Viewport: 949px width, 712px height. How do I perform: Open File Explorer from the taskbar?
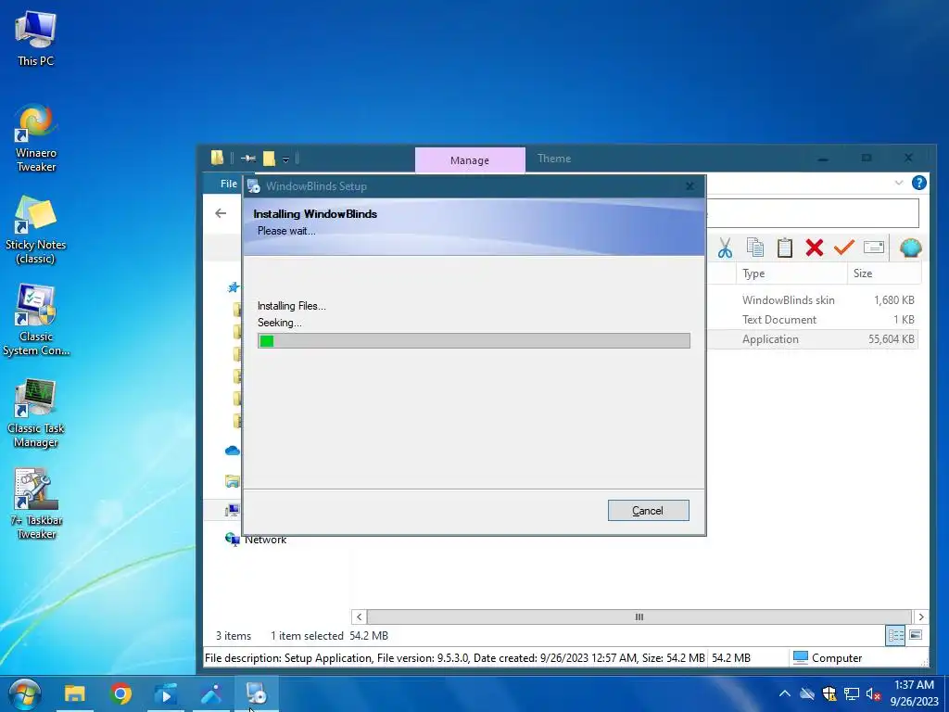click(74, 693)
